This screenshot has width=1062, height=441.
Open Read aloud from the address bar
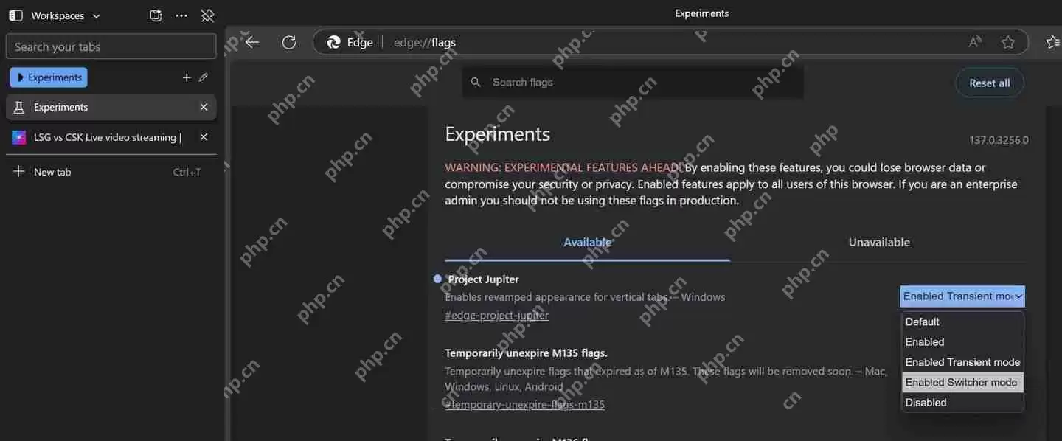click(975, 42)
